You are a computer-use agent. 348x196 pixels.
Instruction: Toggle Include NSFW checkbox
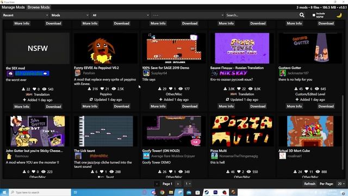[314, 15]
